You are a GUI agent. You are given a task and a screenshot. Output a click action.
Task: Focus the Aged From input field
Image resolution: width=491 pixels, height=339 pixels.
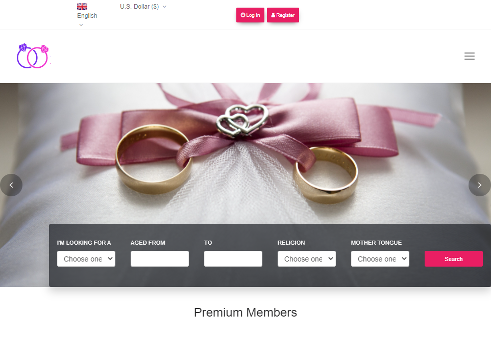160,259
